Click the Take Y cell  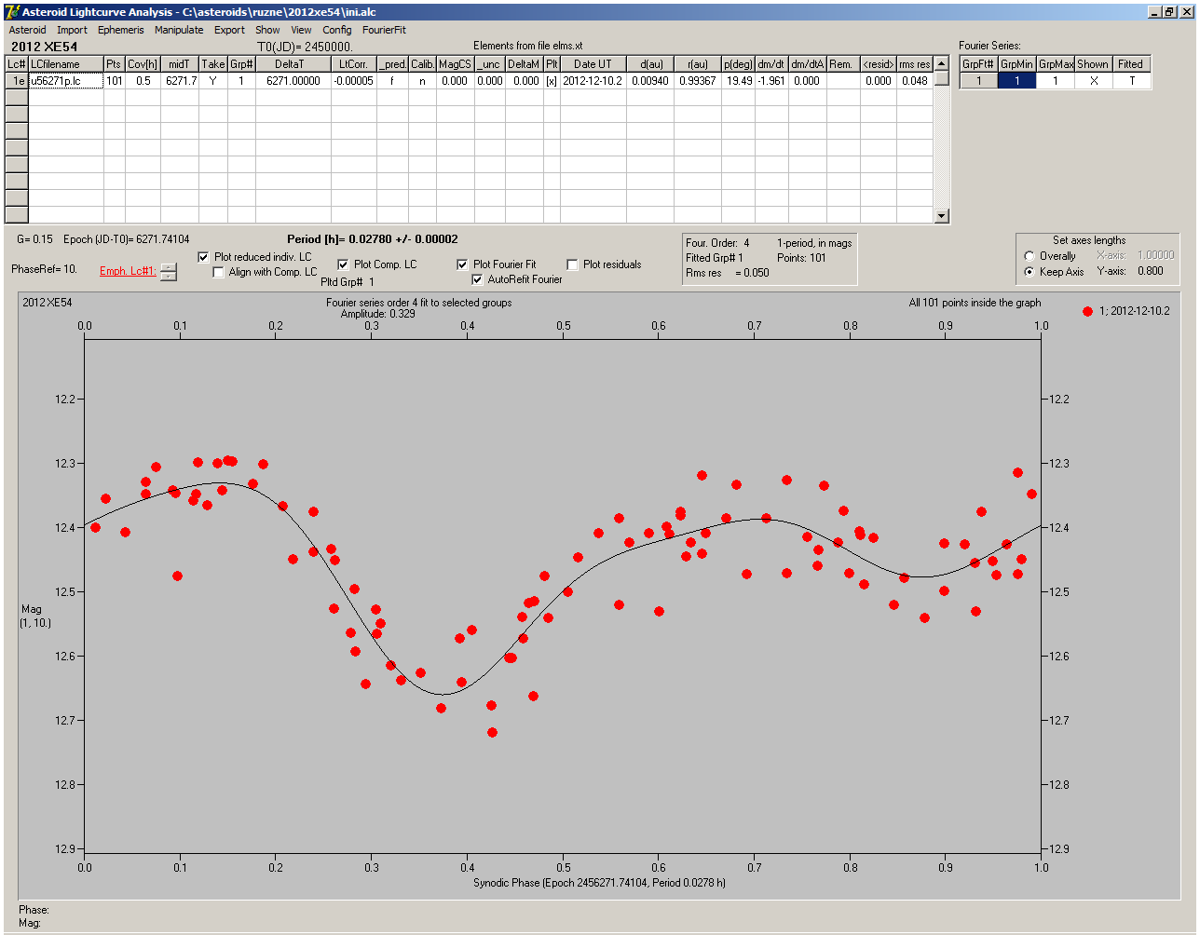[x=213, y=81]
